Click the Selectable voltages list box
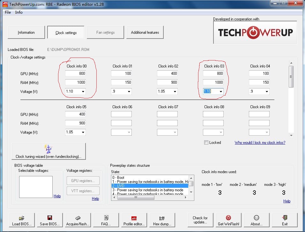The image size is (305, 232). click(x=36, y=187)
